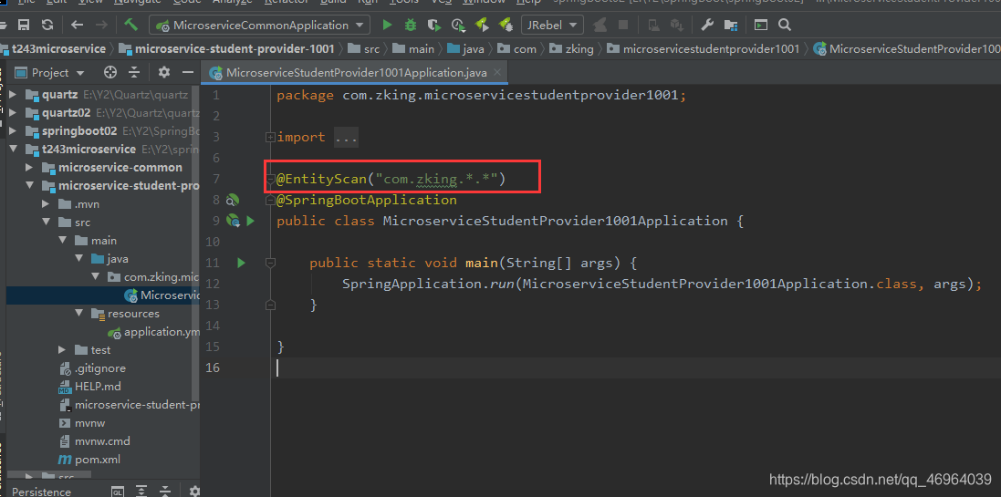The image size is (1001, 497).
Task: Navigate forward with the right arrow
Action: 101,26
